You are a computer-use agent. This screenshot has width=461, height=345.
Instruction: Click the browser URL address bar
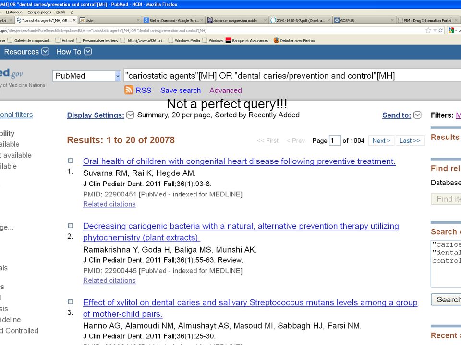[x=212, y=31]
